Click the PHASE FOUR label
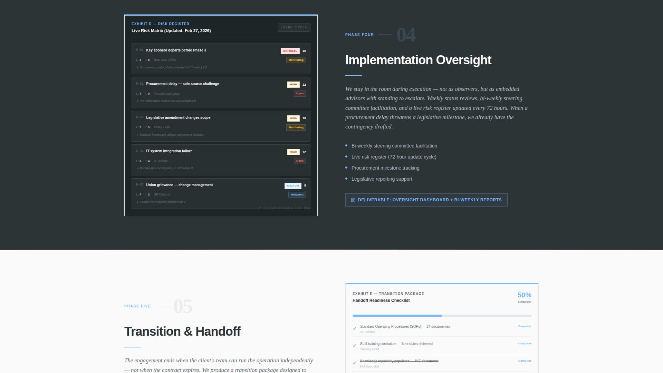The image size is (663, 373). tap(359, 35)
